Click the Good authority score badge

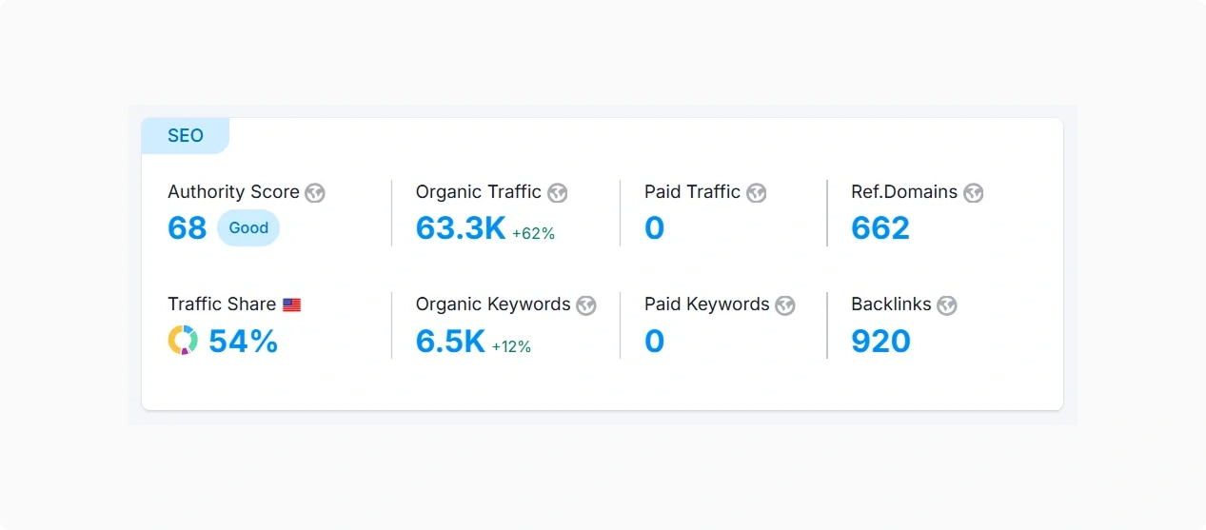248,228
